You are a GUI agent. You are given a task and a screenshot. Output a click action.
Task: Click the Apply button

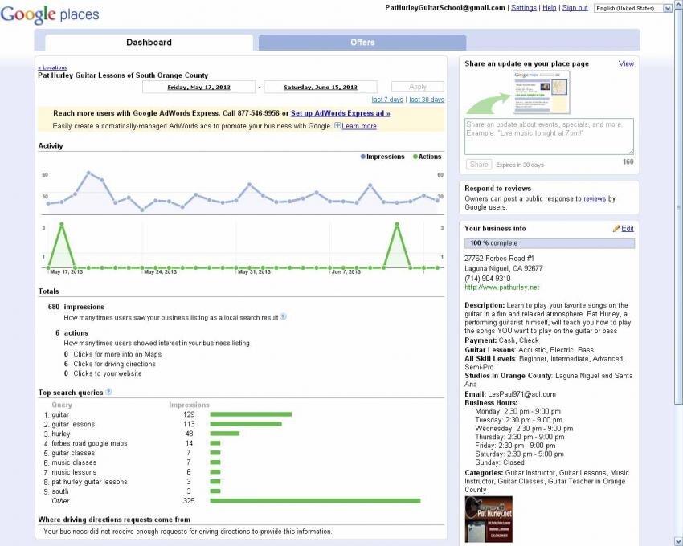[x=418, y=87]
